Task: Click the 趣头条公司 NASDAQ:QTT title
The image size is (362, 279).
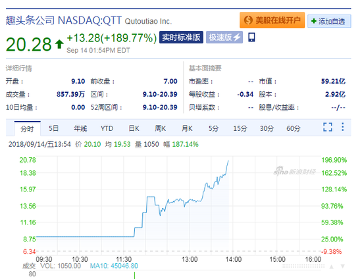Action: [x=63, y=20]
